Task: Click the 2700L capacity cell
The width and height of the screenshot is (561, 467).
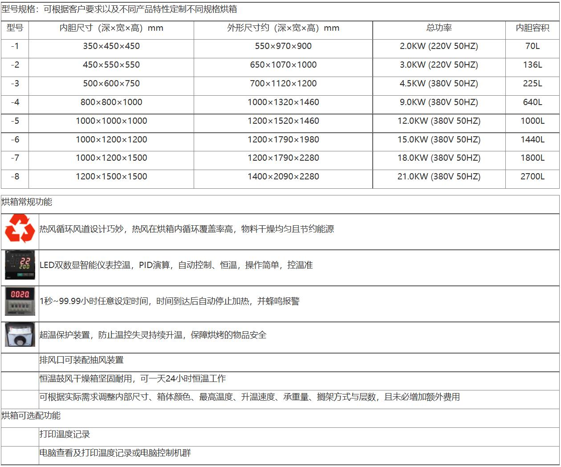Action: pyautogui.click(x=533, y=177)
